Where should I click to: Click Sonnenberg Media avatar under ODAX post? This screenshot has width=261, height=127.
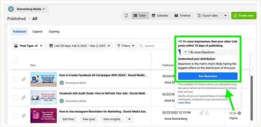click(62, 83)
